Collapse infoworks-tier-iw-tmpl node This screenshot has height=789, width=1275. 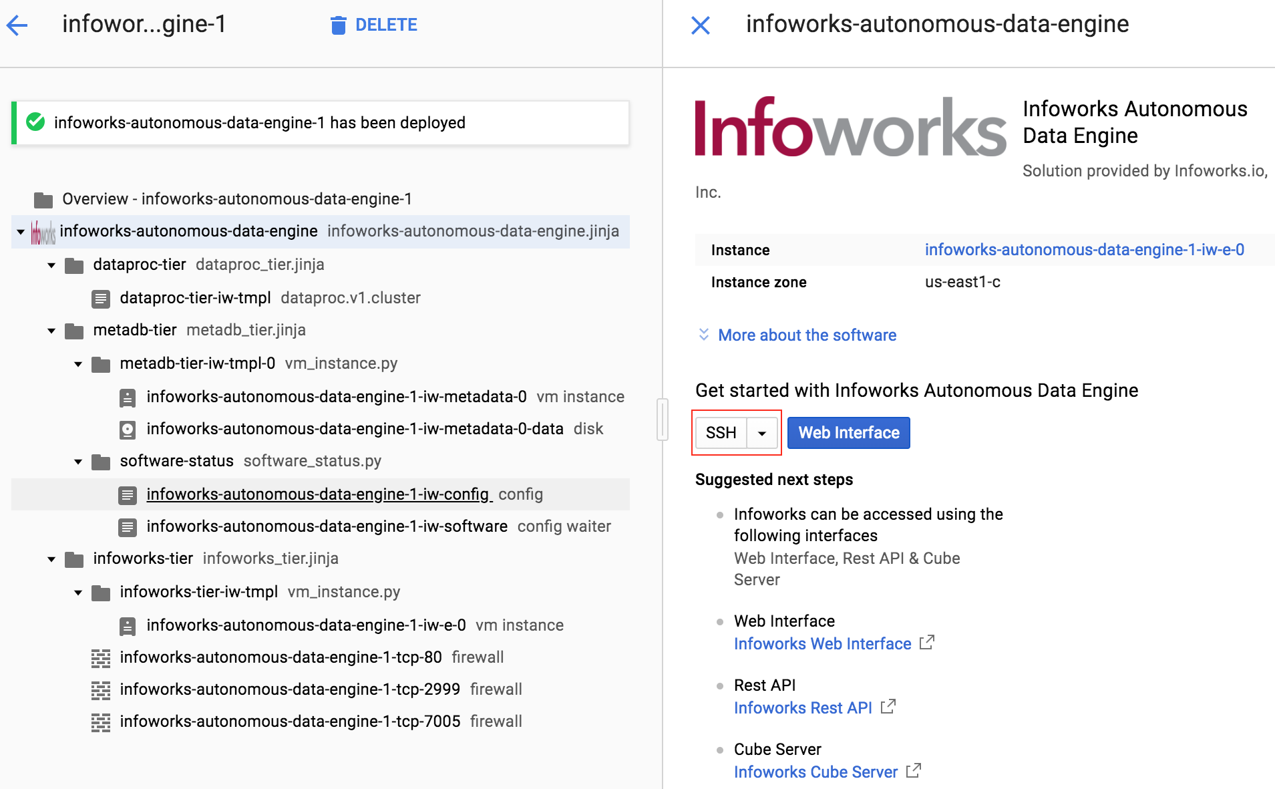78,593
